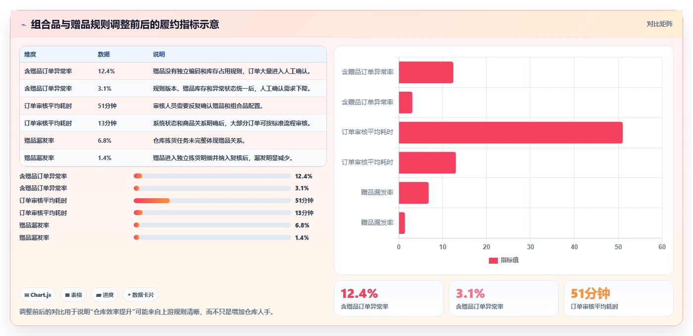Viewport: 693px width, 336px height.
Task: Select the 进度 chip label
Action: [x=108, y=295]
